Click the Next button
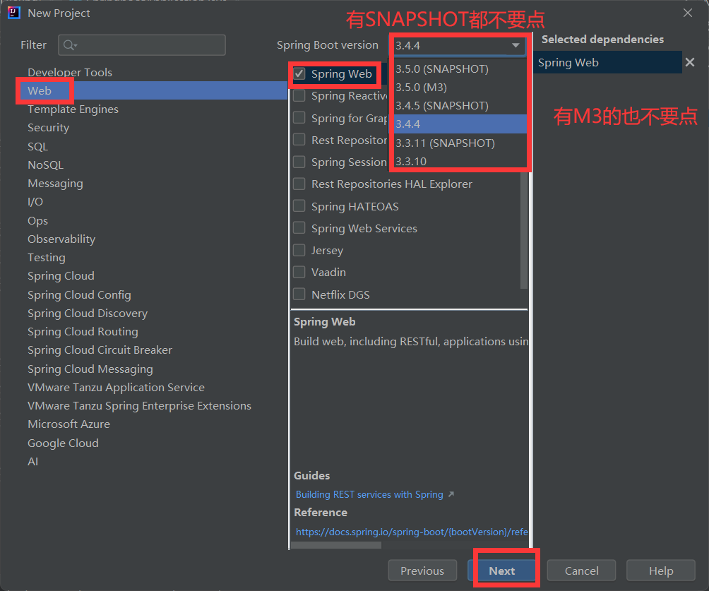 (502, 571)
